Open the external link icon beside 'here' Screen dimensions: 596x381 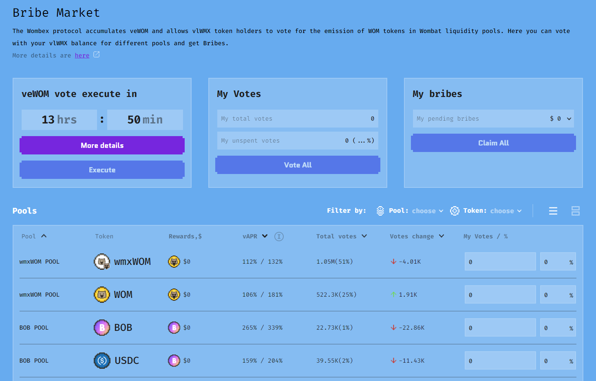[x=97, y=55]
